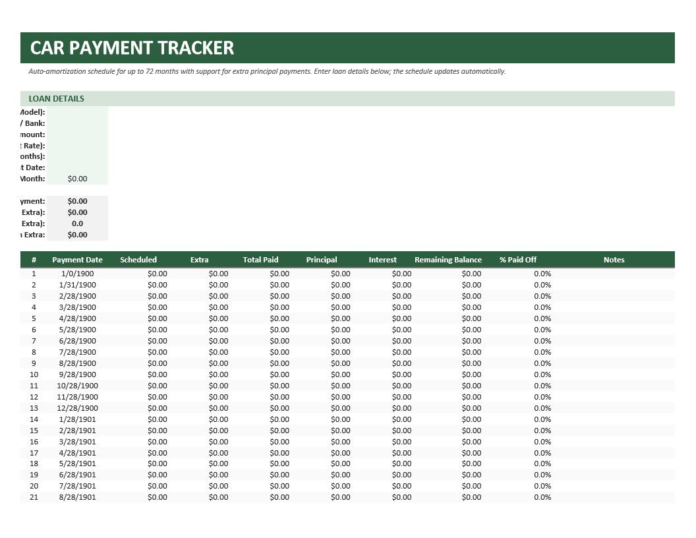Select the 10/28/1900 date cell

[77, 385]
